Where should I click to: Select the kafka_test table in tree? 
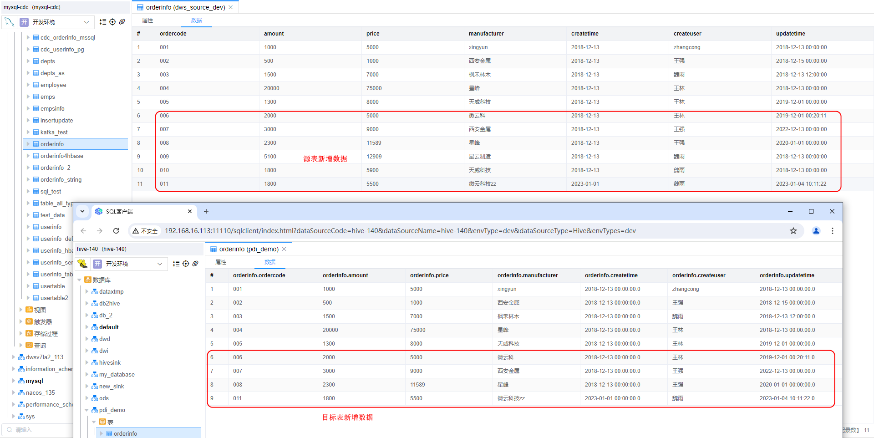pos(54,132)
